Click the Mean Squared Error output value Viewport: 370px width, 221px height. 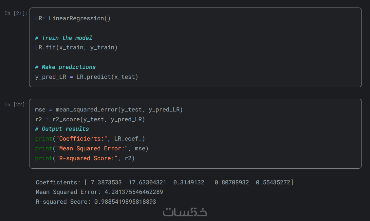click(x=128, y=192)
